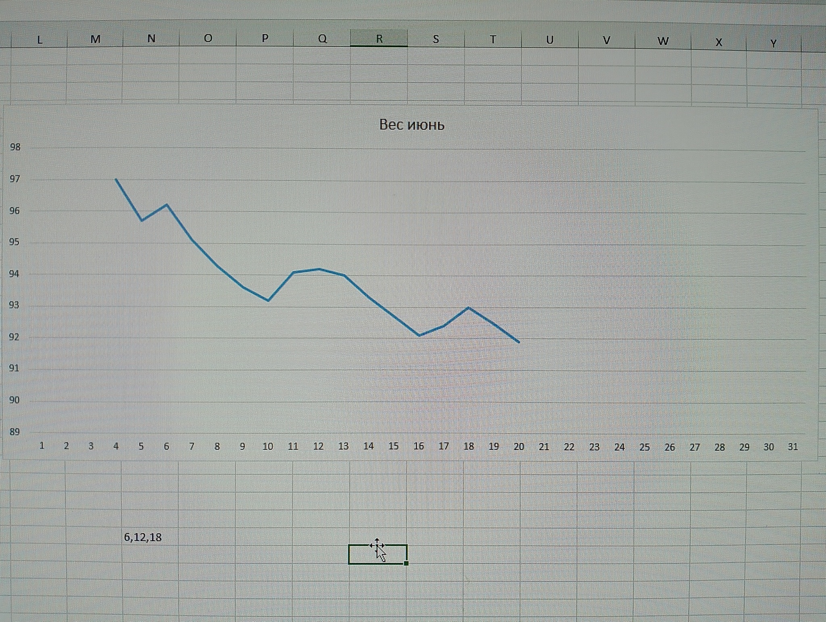Select column X header
The image size is (826, 622).
point(719,42)
